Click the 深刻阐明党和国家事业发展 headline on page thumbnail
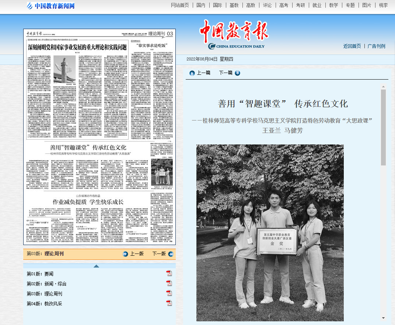 [x=77, y=47]
